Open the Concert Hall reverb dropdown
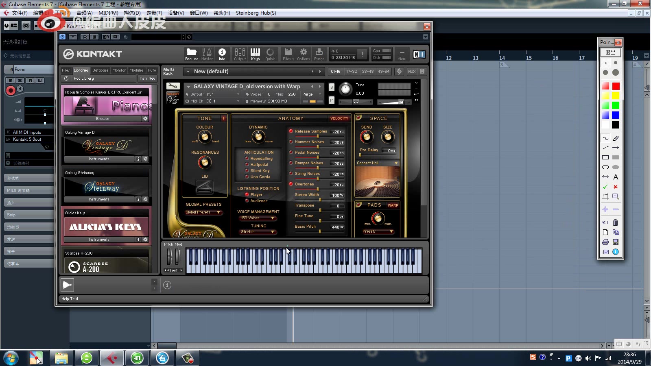The image size is (651, 366). click(x=377, y=163)
